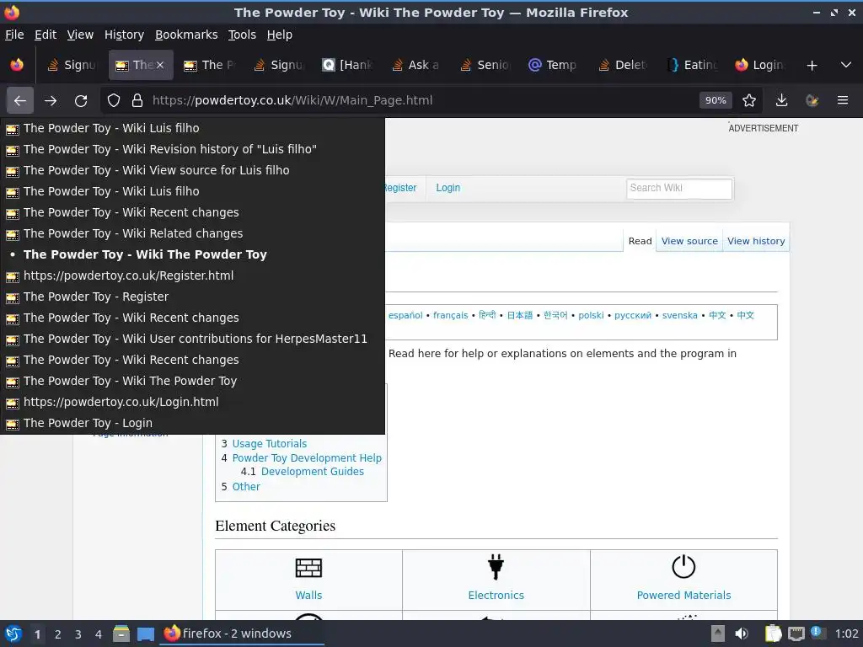Click the Login link on wiki page
This screenshot has width=863, height=647.
click(x=448, y=188)
